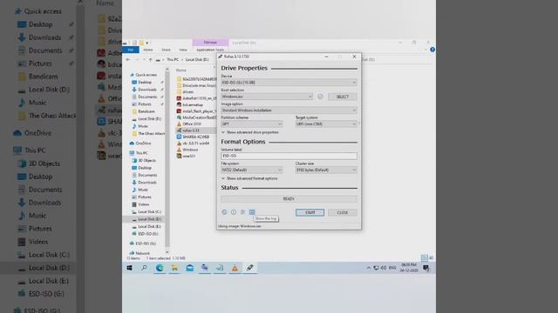
Task: Open the Home ribbon tab in Explorer
Action: [148, 50]
